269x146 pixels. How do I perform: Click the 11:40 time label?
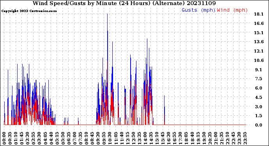[x=122, y=138]
